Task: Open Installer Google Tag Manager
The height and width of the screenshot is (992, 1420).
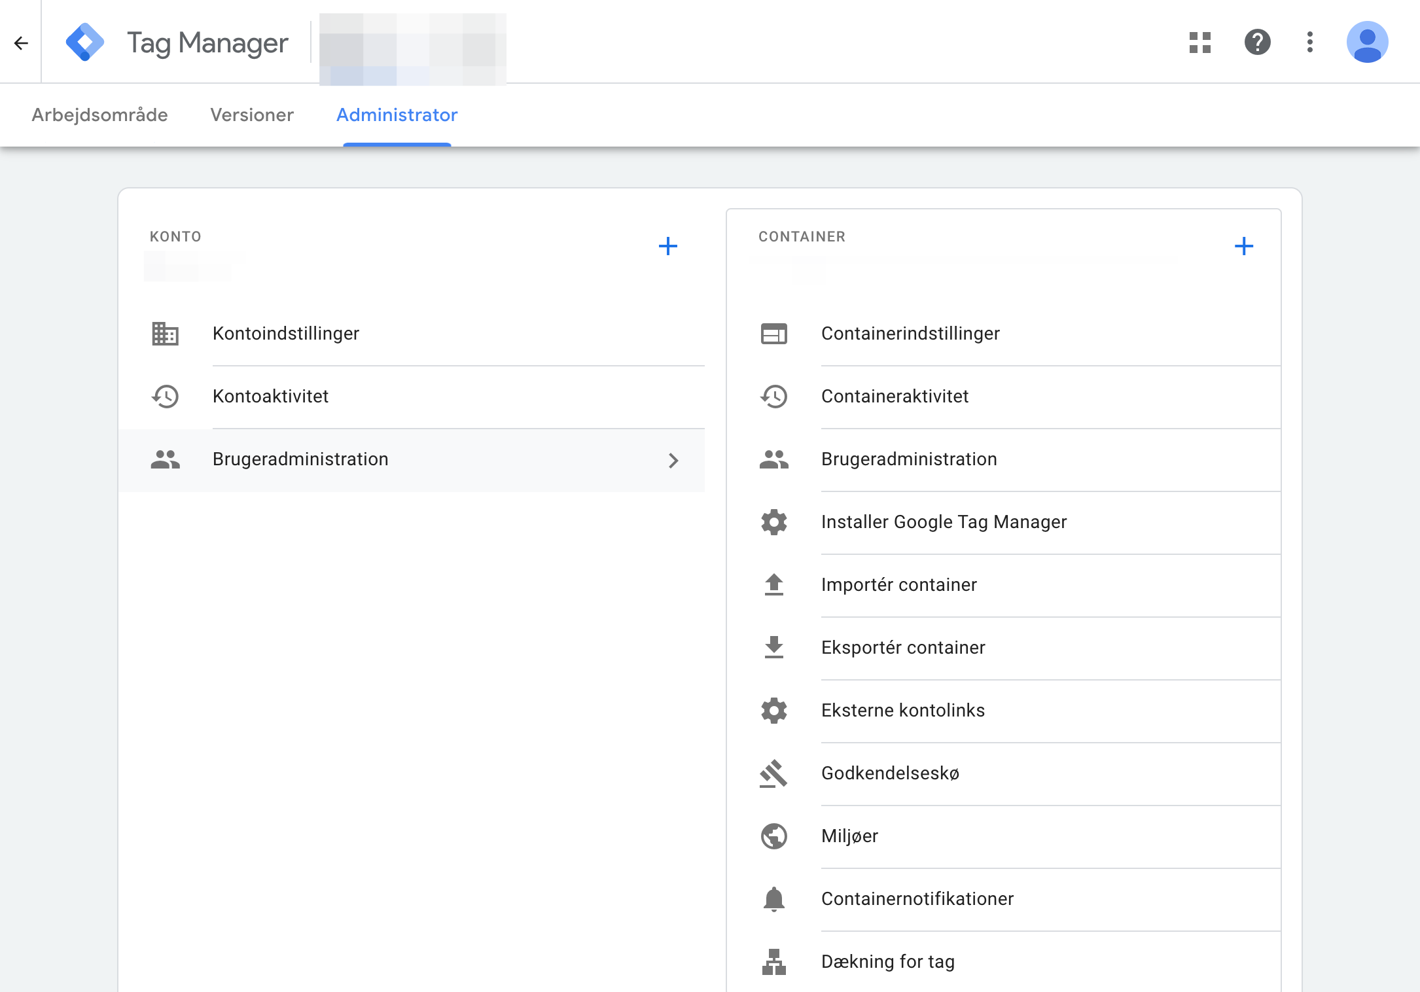Action: coord(1004,522)
